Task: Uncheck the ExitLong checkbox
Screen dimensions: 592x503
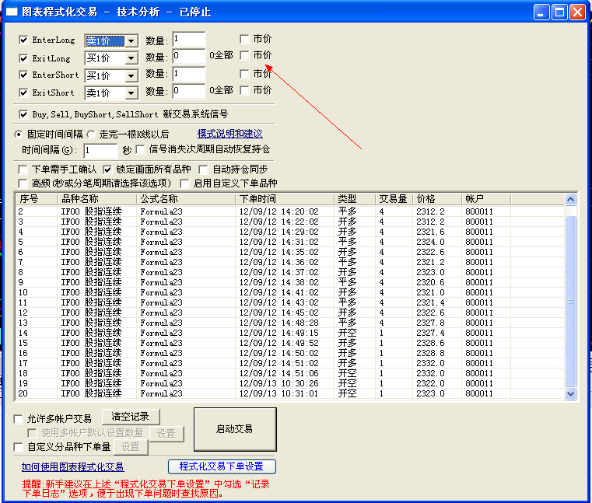Action: (23, 58)
